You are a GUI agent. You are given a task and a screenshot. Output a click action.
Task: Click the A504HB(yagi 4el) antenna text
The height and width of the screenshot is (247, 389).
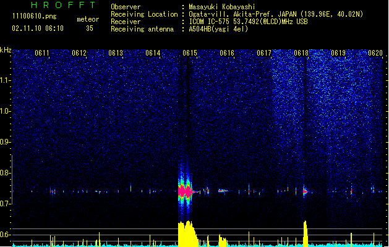pyautogui.click(x=218, y=29)
